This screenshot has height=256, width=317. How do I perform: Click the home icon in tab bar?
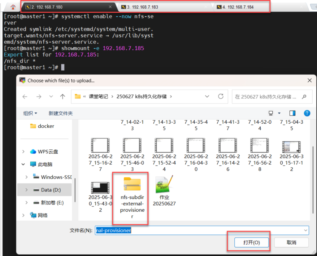[x=13, y=7]
